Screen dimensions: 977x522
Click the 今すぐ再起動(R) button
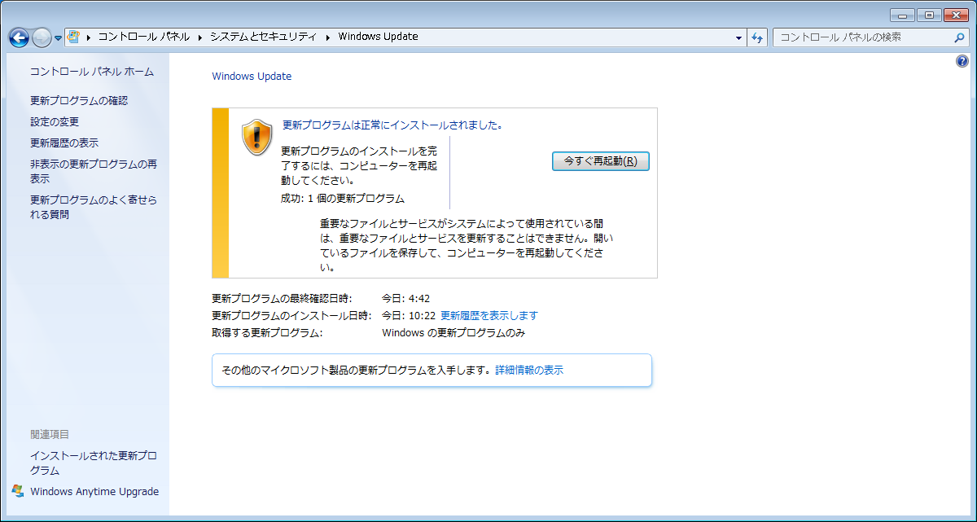(600, 161)
